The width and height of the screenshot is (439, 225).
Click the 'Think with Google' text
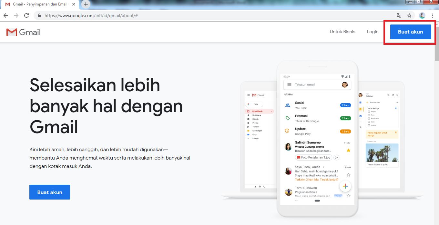307,121
